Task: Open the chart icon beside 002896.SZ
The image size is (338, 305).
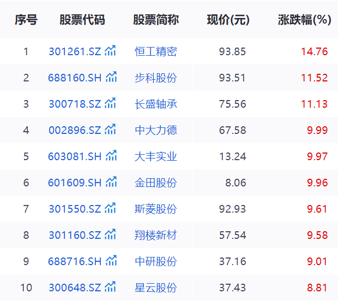Action: (x=110, y=130)
